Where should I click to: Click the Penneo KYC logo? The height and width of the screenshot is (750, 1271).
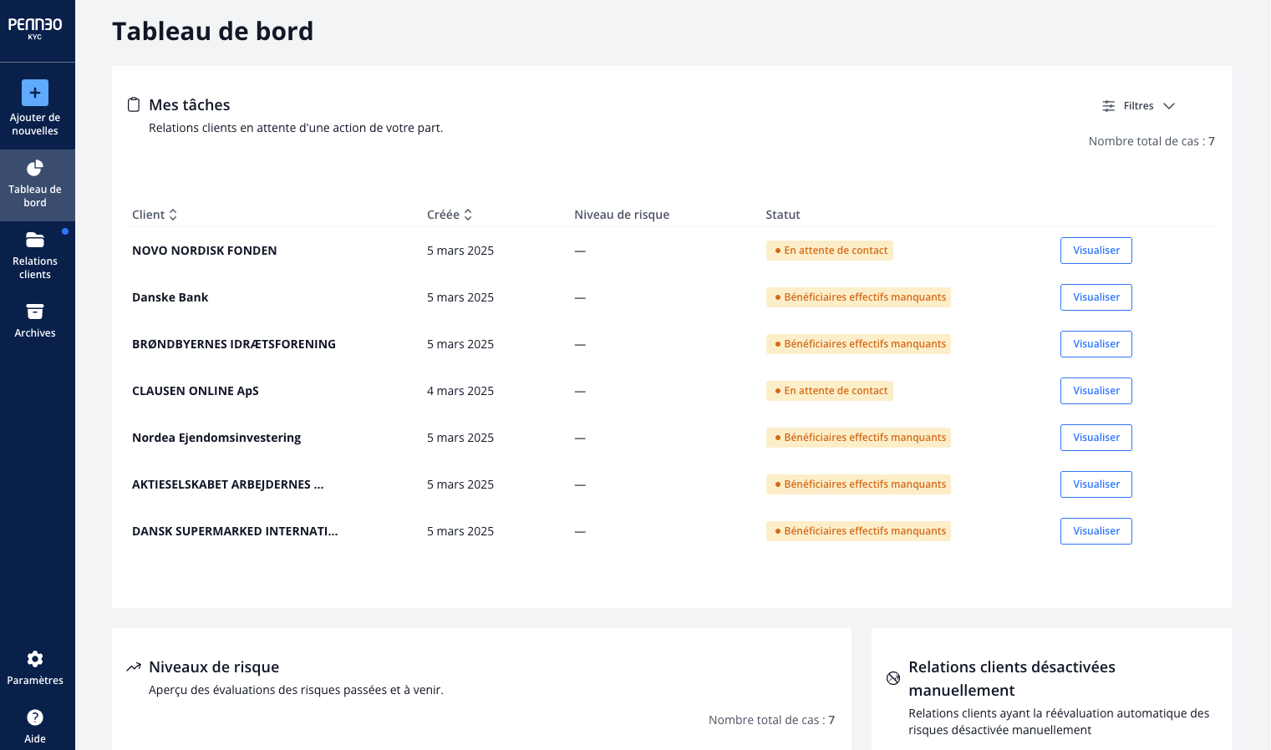pyautogui.click(x=35, y=28)
